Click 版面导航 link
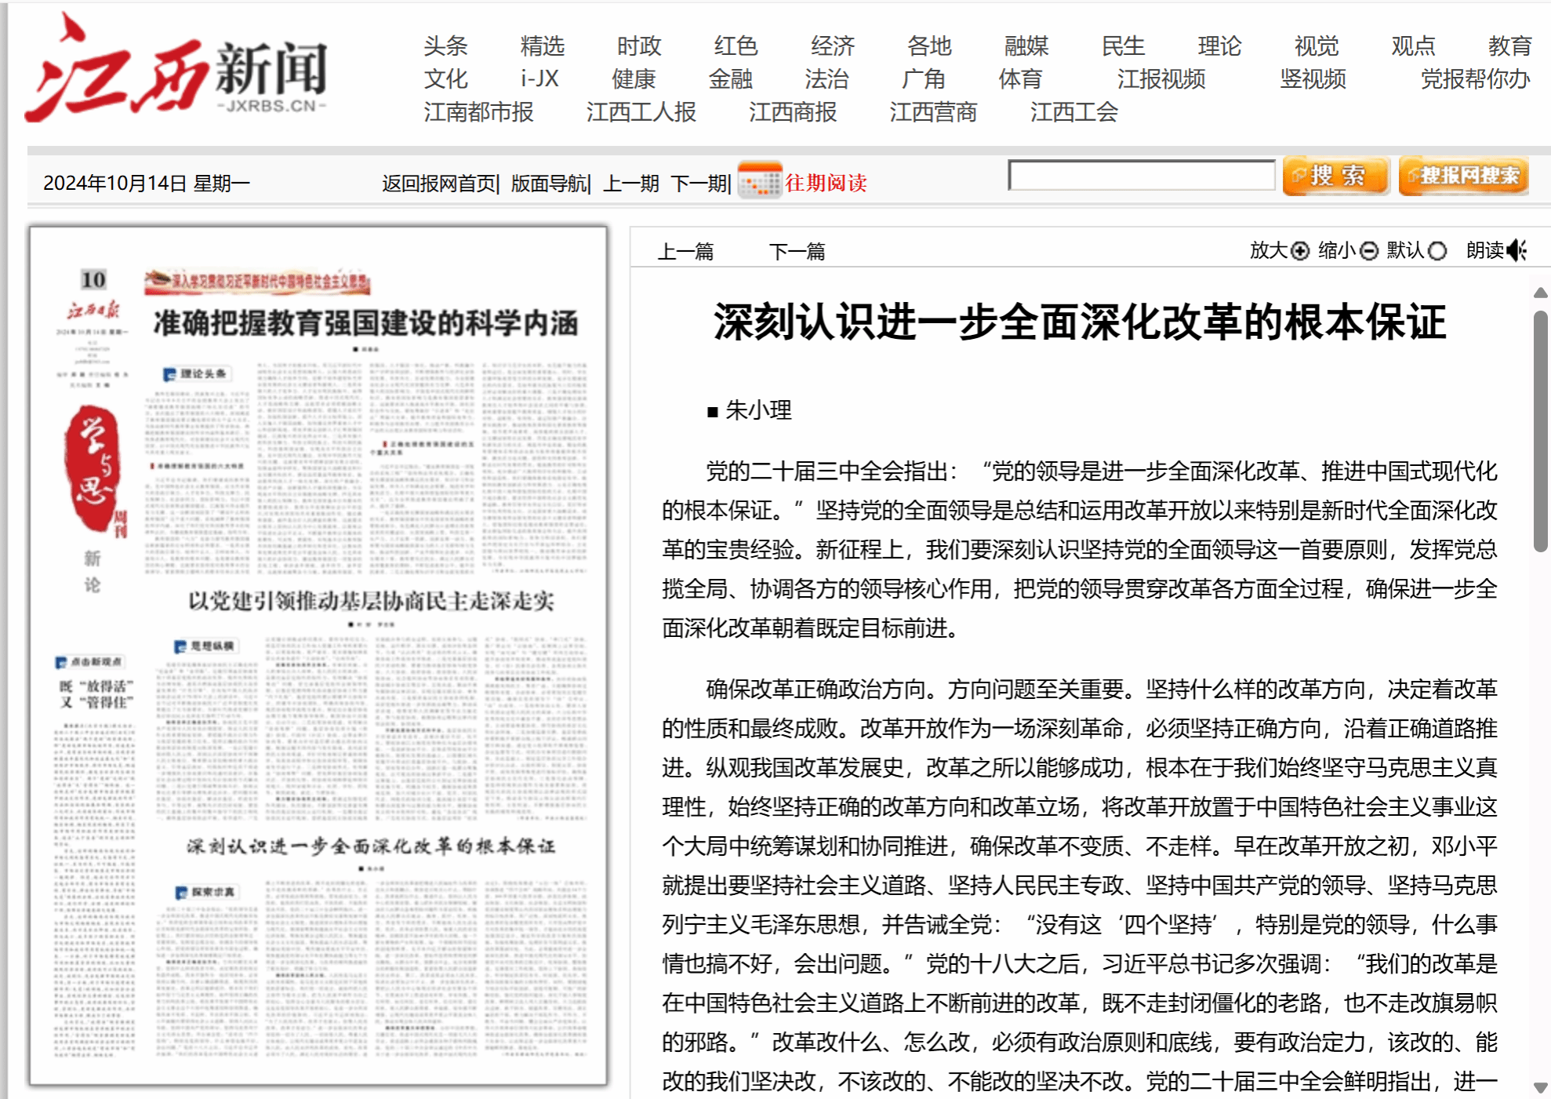 coord(550,183)
